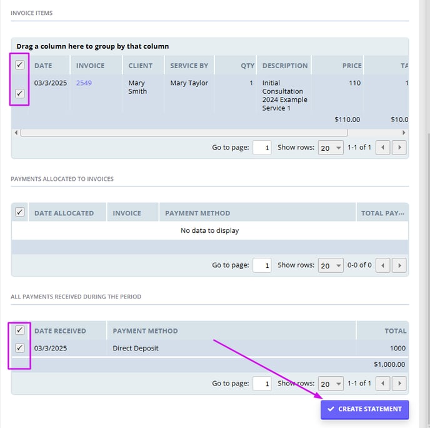Click right arrow of Invoice Items horizontal scrollbar
The image size is (430, 428).
[x=404, y=133]
